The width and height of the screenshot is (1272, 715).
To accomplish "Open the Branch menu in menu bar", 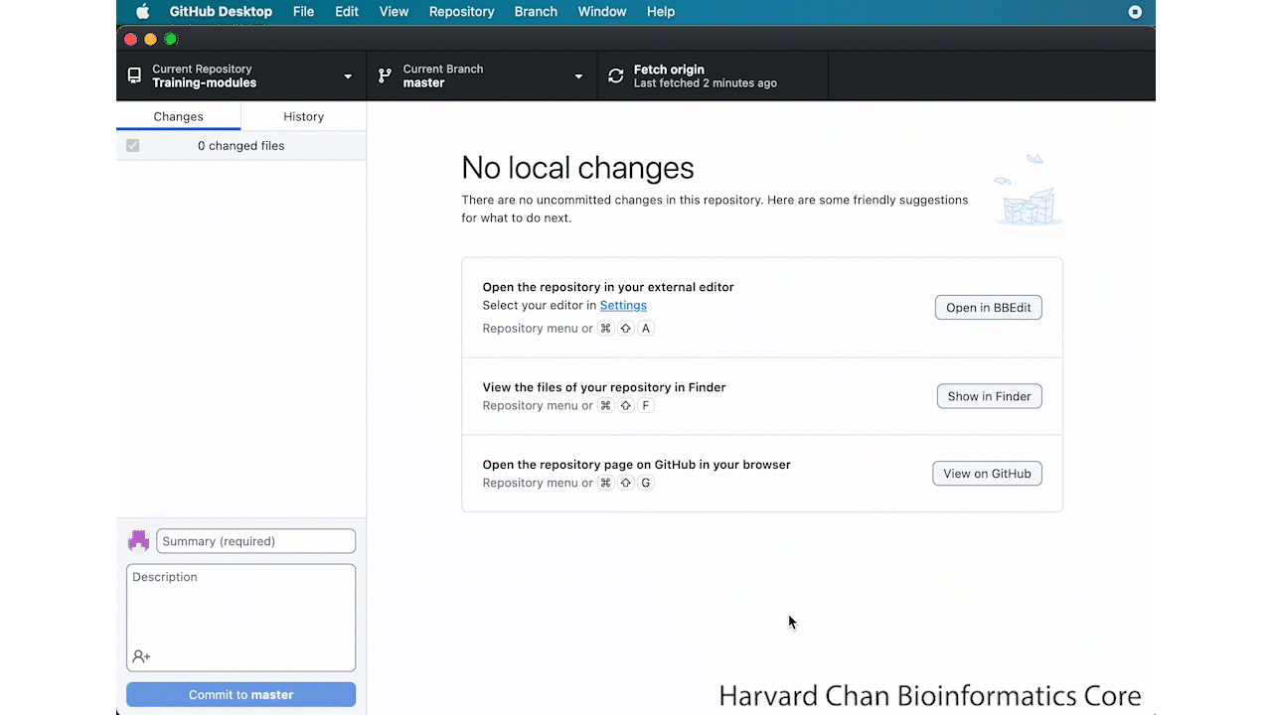I will 536,12.
